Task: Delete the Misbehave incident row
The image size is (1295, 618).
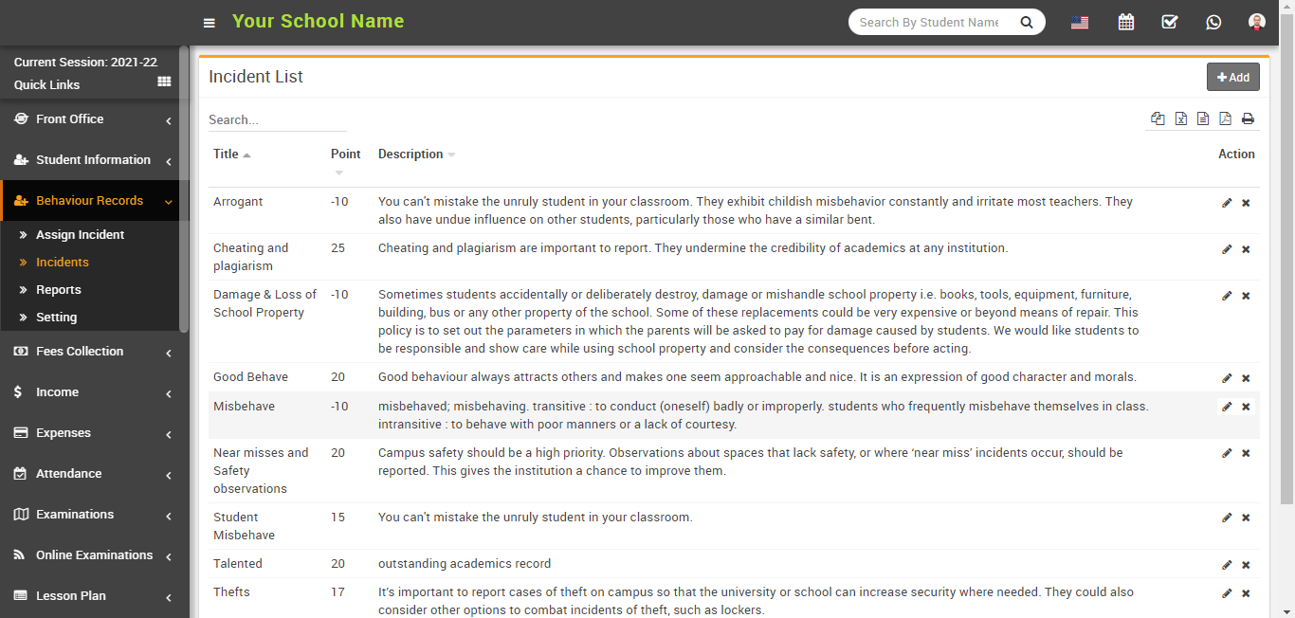Action: click(x=1246, y=407)
